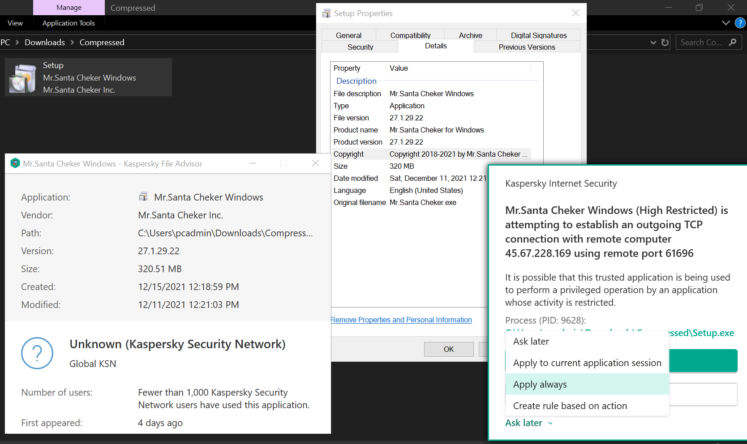Choose Create rule based on action
The image size is (747, 444).
point(588,406)
